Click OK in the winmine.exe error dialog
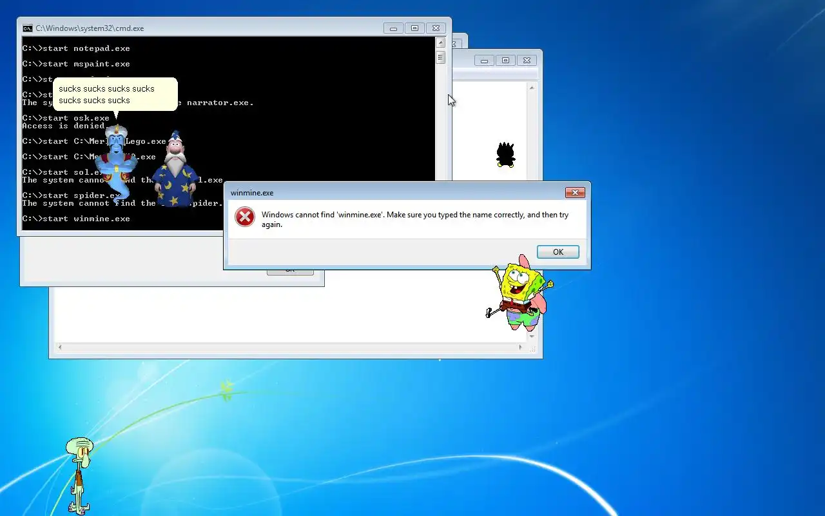Viewport: 825px width, 516px height. [x=558, y=252]
